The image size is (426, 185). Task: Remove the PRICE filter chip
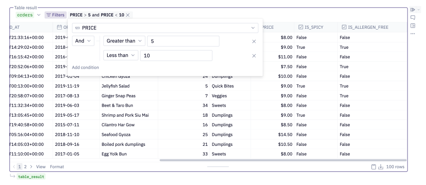(x=128, y=15)
